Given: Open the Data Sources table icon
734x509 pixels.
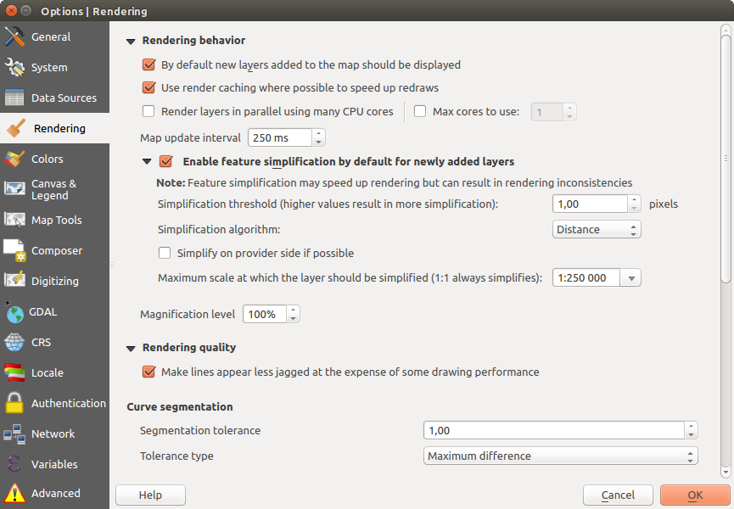Looking at the screenshot, I should tap(15, 98).
